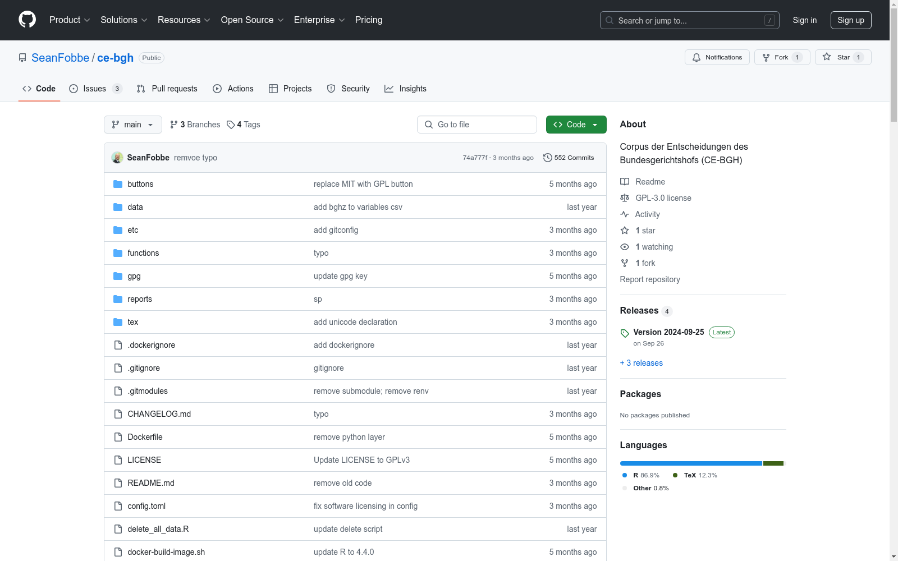Expand the Open Source menu
This screenshot has width=898, height=561.
click(x=253, y=20)
